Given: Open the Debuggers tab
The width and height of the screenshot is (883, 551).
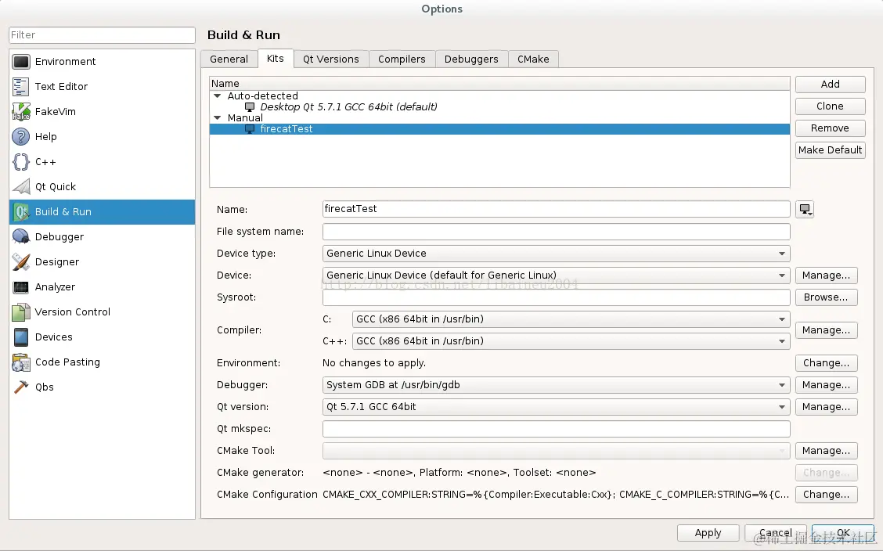Looking at the screenshot, I should [471, 59].
